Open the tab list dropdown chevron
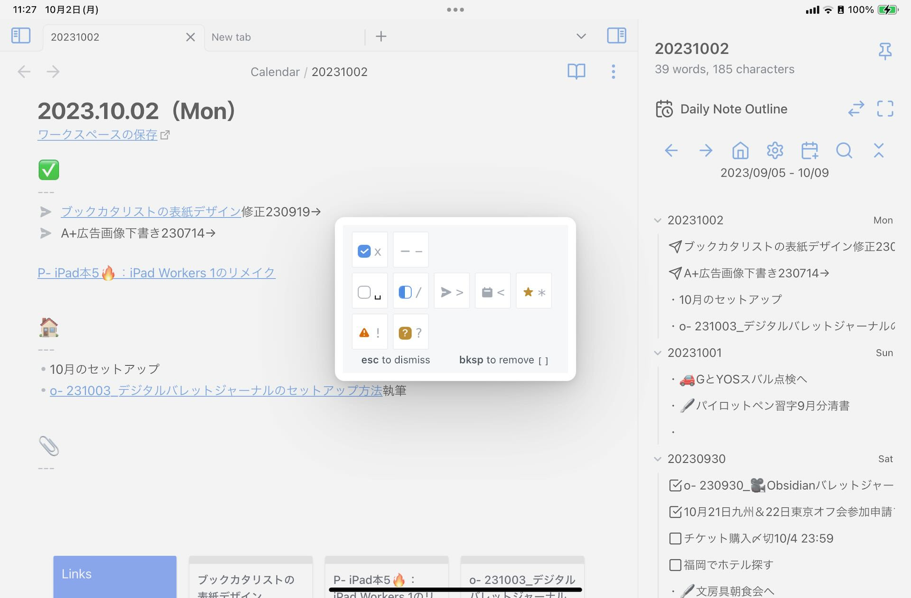This screenshot has width=911, height=598. (581, 37)
